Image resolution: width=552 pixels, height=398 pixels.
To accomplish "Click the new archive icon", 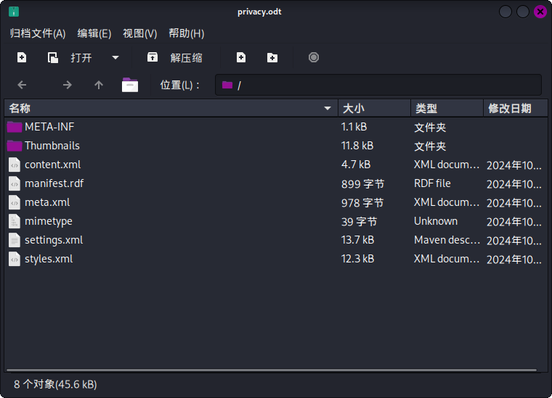I will [22, 57].
